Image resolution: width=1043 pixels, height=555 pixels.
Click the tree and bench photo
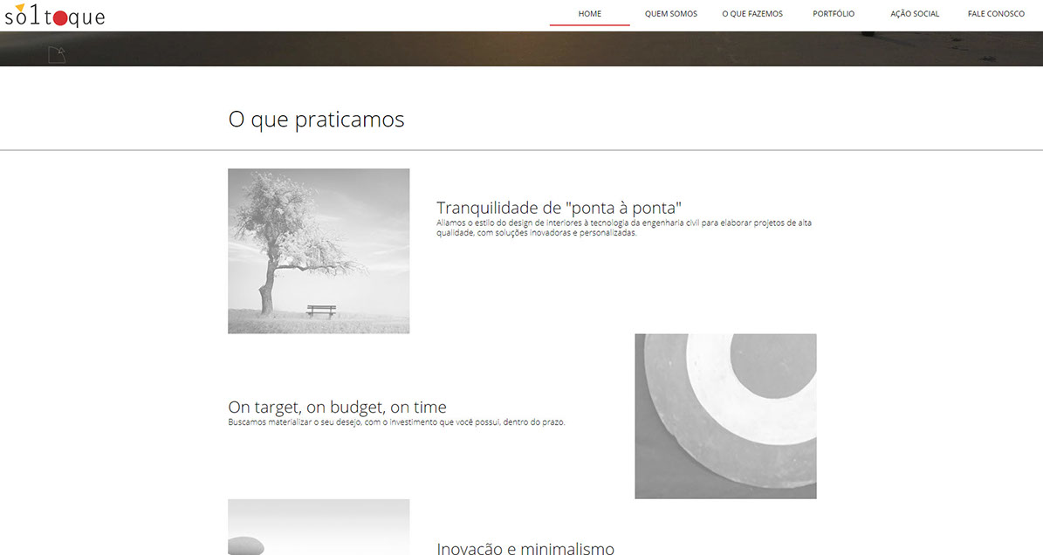[x=319, y=250]
